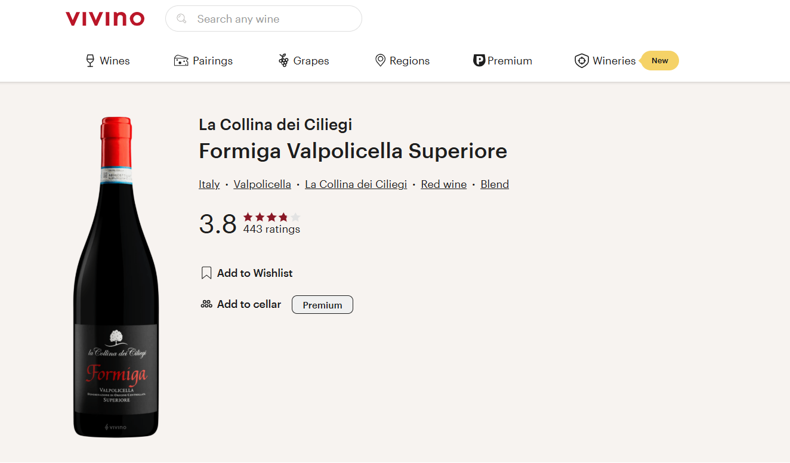This screenshot has height=463, width=790.
Task: Click the wine glass Wines icon
Action: [x=90, y=61]
